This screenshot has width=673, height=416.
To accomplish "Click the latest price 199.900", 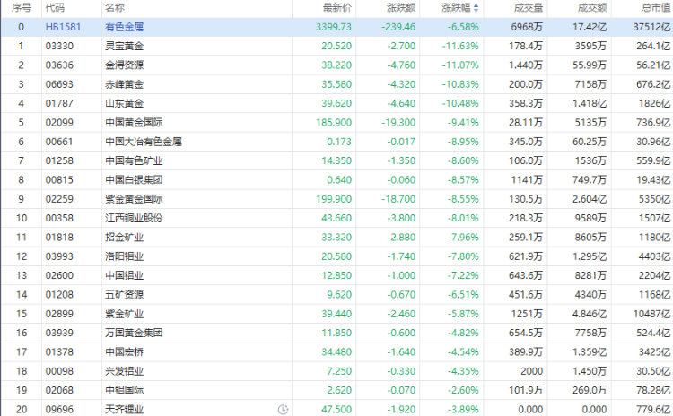I will pos(334,199).
